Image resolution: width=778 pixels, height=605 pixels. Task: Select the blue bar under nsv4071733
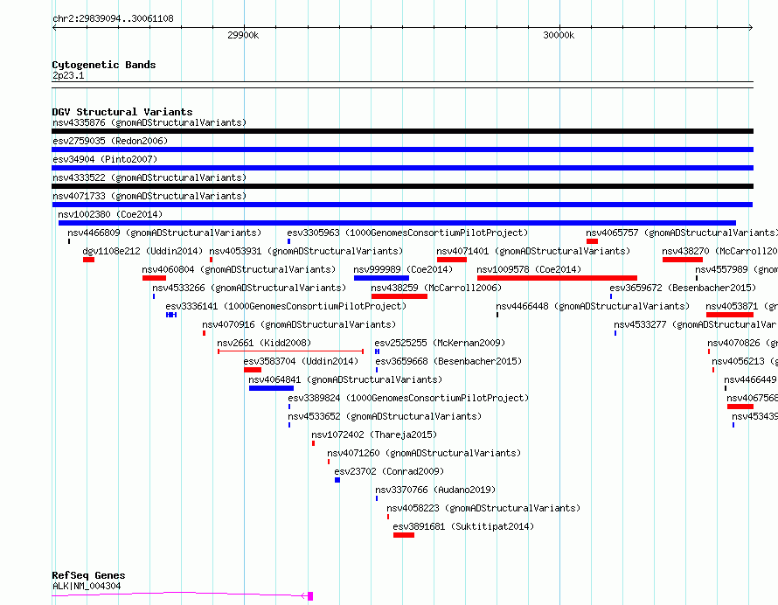[402, 205]
